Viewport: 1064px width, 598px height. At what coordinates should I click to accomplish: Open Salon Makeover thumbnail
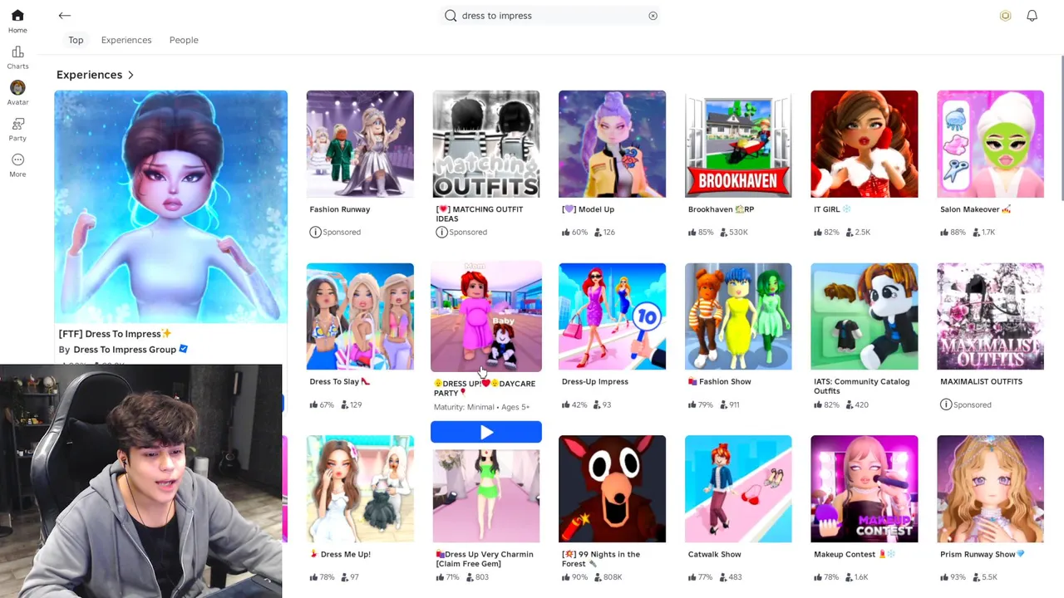point(991,144)
